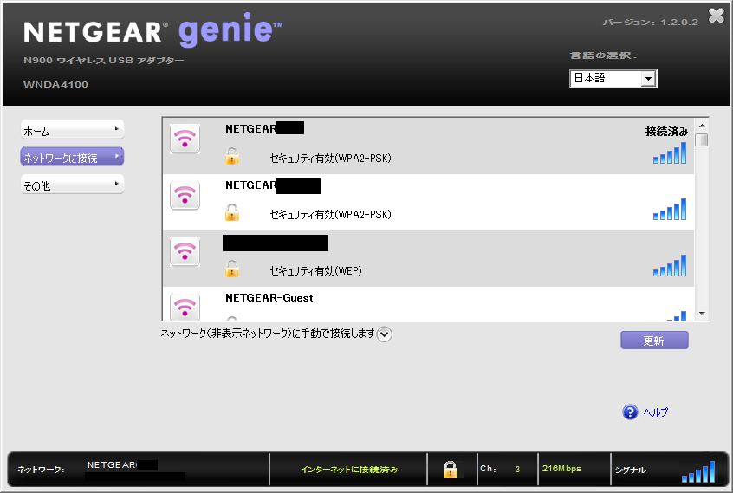Click the lock icon in the bottom status bar
Viewport: 733px width, 493px height.
click(x=451, y=470)
